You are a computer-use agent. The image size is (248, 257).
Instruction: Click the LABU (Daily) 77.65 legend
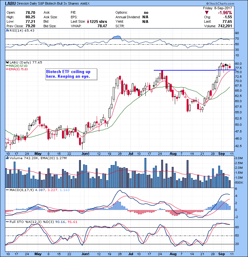click(x=26, y=62)
